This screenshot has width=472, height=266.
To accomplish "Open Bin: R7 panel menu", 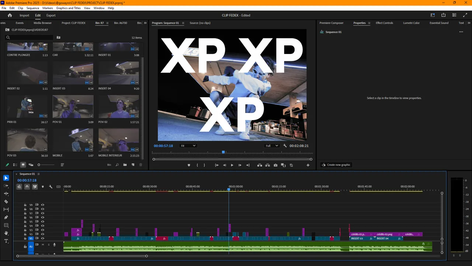I will (x=107, y=23).
